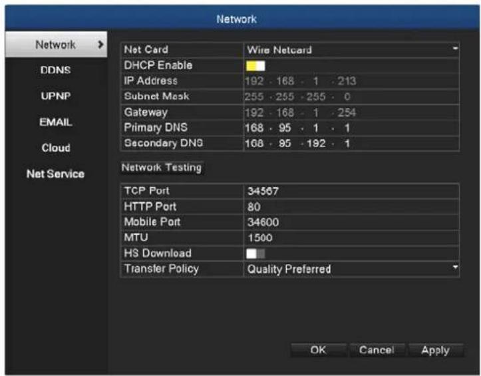Click the chevron arrow beside Network
The width and height of the screenshot is (481, 376).
[100, 45]
